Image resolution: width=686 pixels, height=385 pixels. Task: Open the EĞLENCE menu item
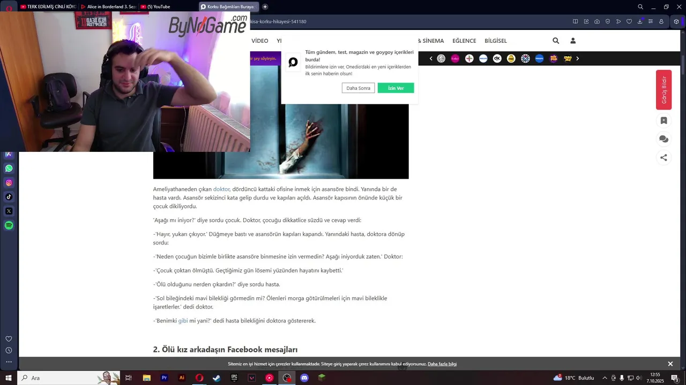click(464, 41)
